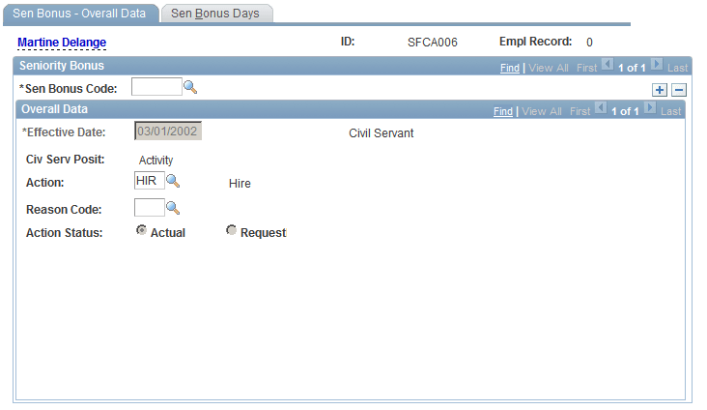
Task: Click the ID value SFCA006
Action: 433,43
